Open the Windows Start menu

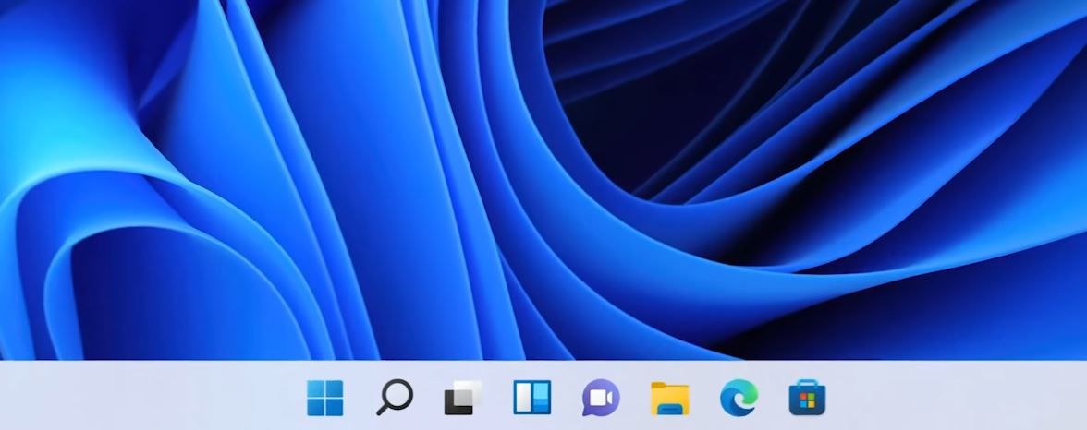325,398
